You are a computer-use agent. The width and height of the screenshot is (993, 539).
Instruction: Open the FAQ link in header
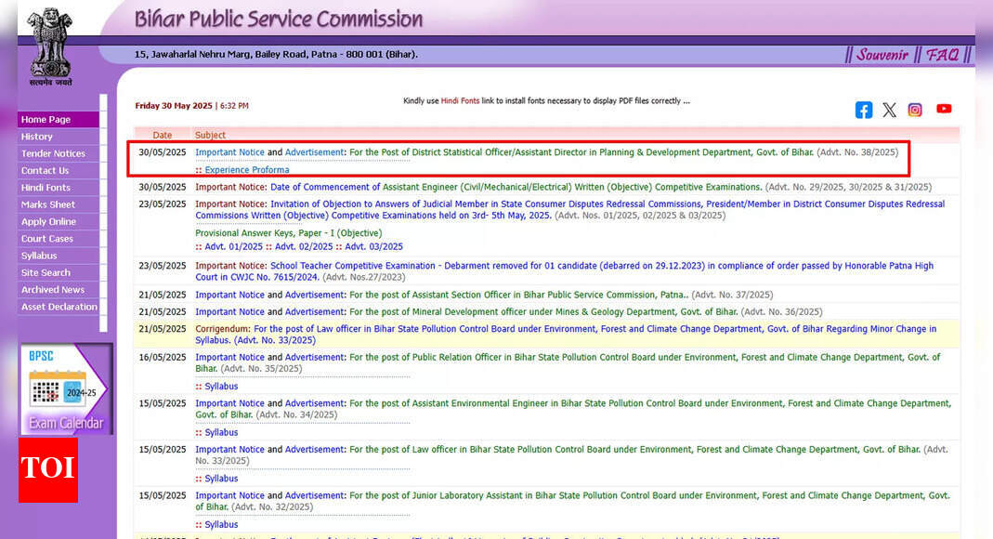click(942, 55)
